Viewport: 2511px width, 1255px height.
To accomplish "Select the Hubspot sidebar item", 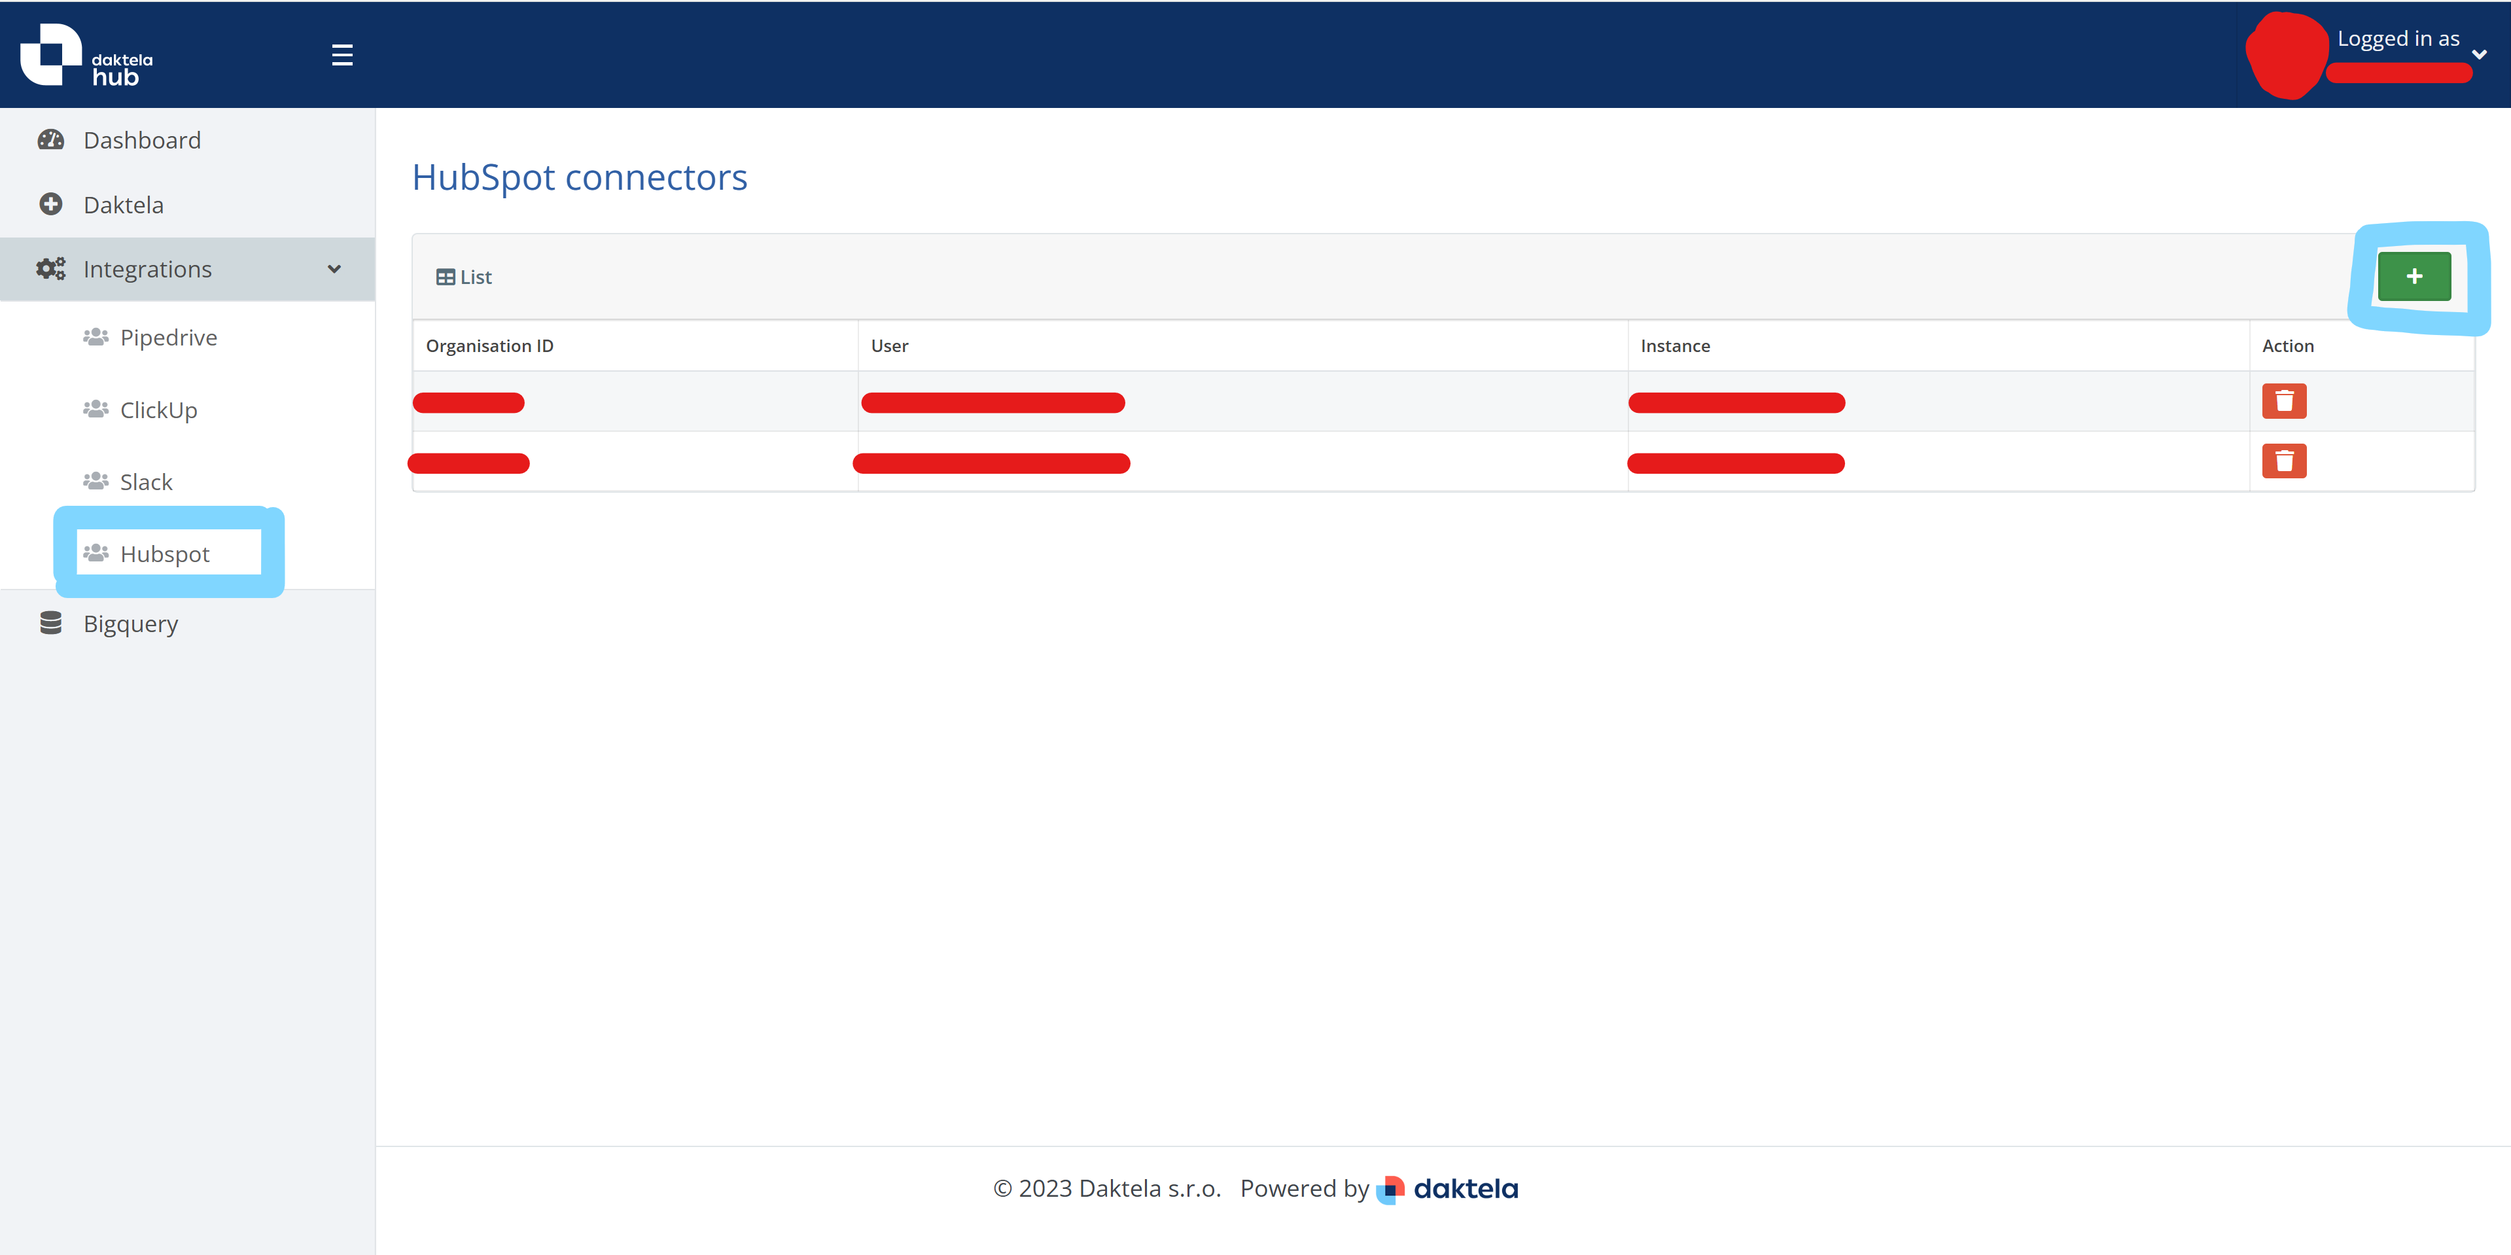I will [165, 553].
